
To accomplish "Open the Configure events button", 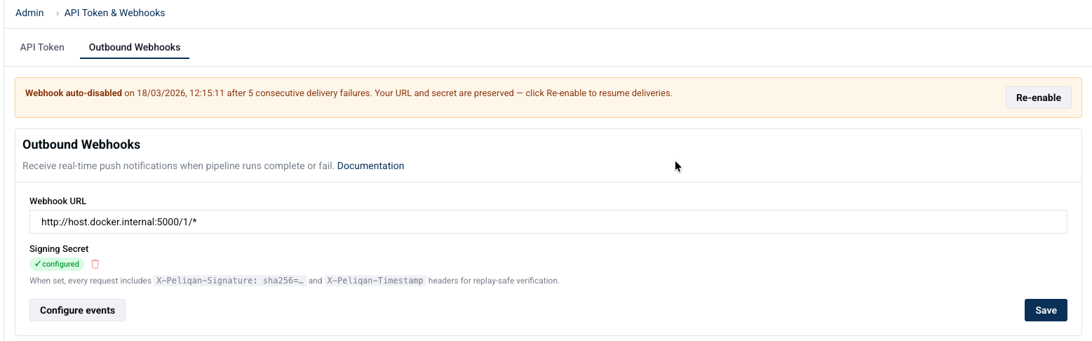I will [77, 310].
